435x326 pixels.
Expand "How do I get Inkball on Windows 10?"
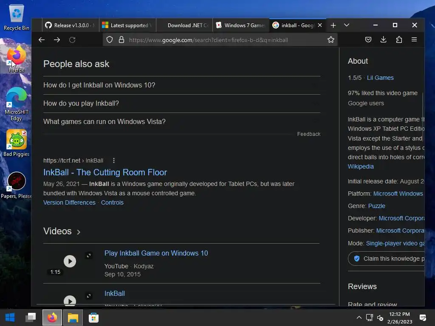click(182, 85)
